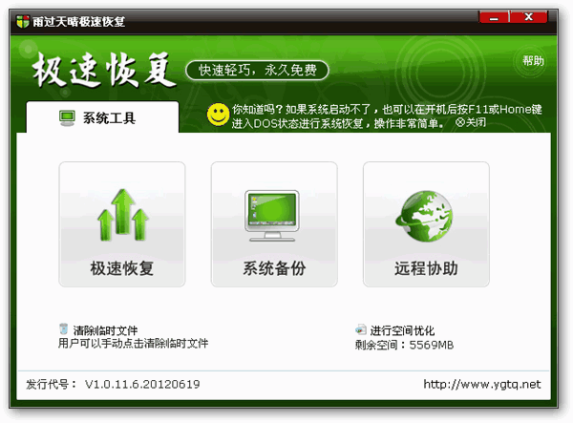Click the 远程协助 label under the globe

tap(426, 268)
